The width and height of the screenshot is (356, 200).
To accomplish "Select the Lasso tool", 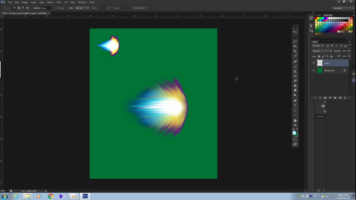I will pyautogui.click(x=295, y=42).
